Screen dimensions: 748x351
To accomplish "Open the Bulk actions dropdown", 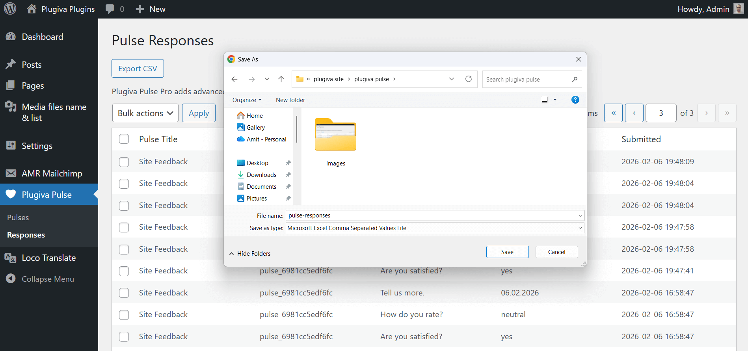I will tap(145, 113).
